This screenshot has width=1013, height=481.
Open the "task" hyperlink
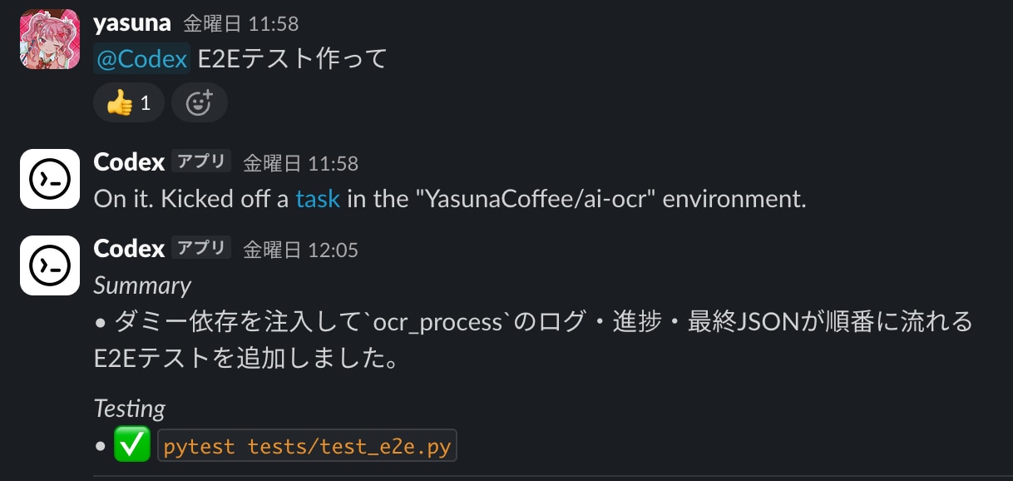(x=318, y=200)
